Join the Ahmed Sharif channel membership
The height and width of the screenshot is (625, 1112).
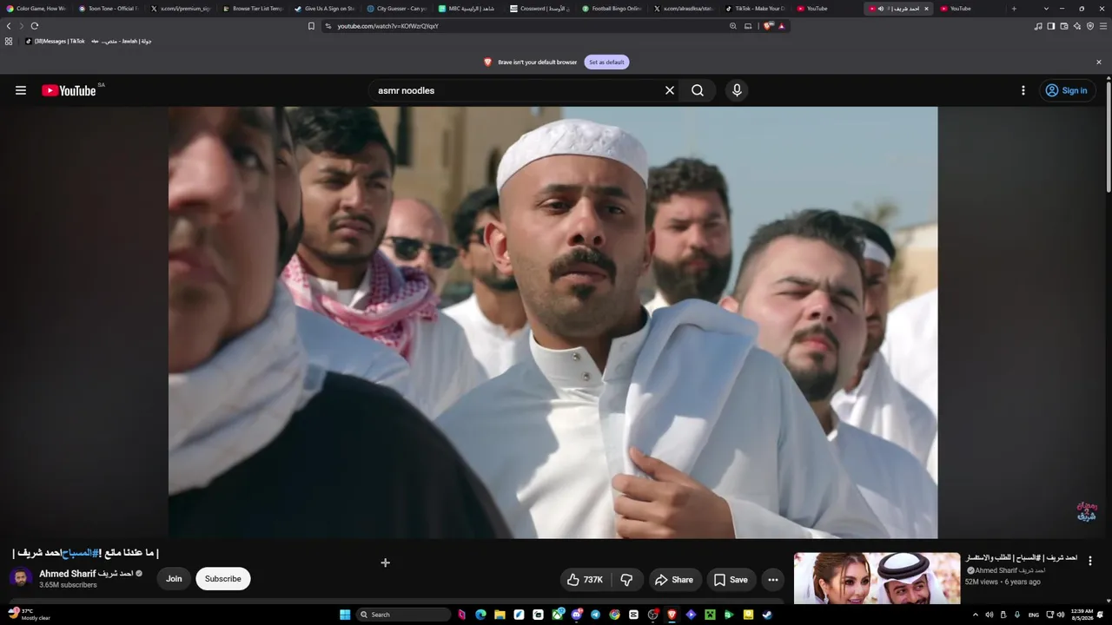174,579
